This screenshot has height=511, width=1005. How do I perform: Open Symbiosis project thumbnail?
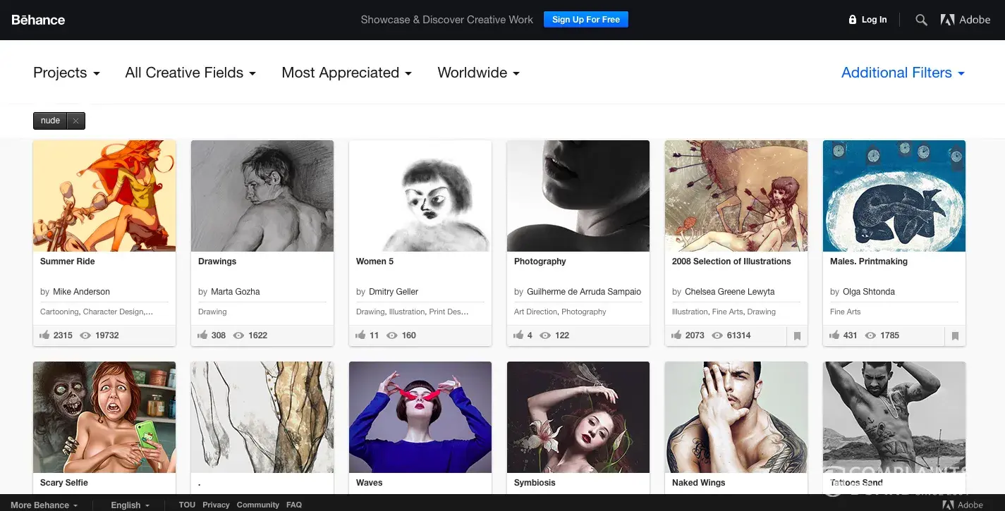578,417
